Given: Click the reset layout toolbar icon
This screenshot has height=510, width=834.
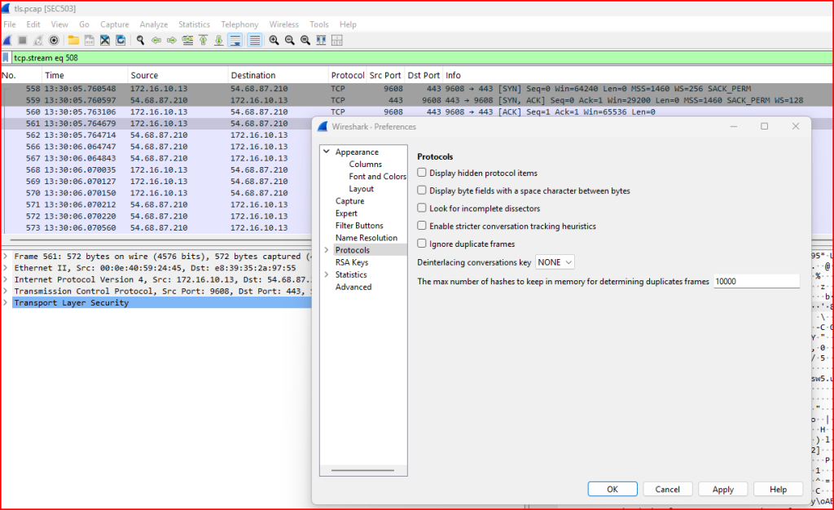Looking at the screenshot, I should click(336, 41).
